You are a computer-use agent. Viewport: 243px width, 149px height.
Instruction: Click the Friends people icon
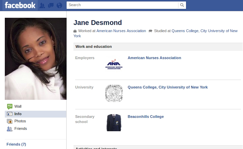pos(10,129)
